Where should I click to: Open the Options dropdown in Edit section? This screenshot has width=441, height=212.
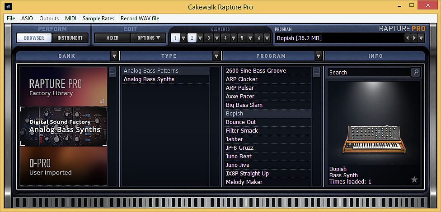[x=148, y=38]
